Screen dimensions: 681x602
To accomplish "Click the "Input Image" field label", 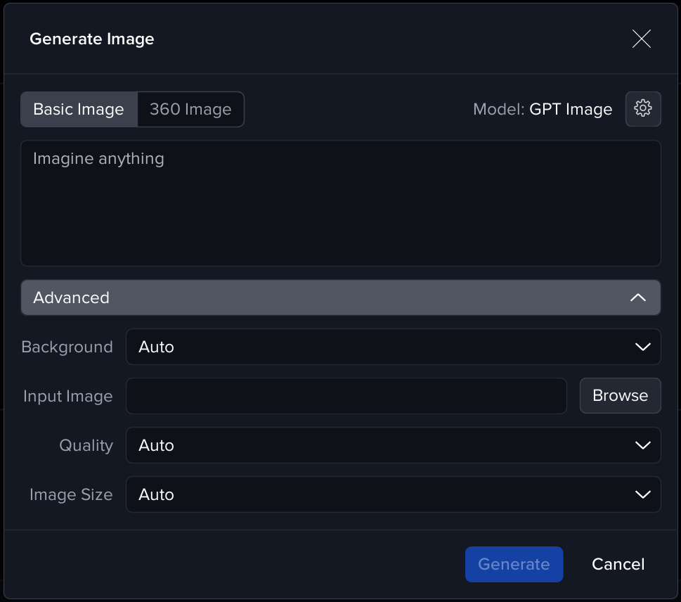I will click(67, 397).
